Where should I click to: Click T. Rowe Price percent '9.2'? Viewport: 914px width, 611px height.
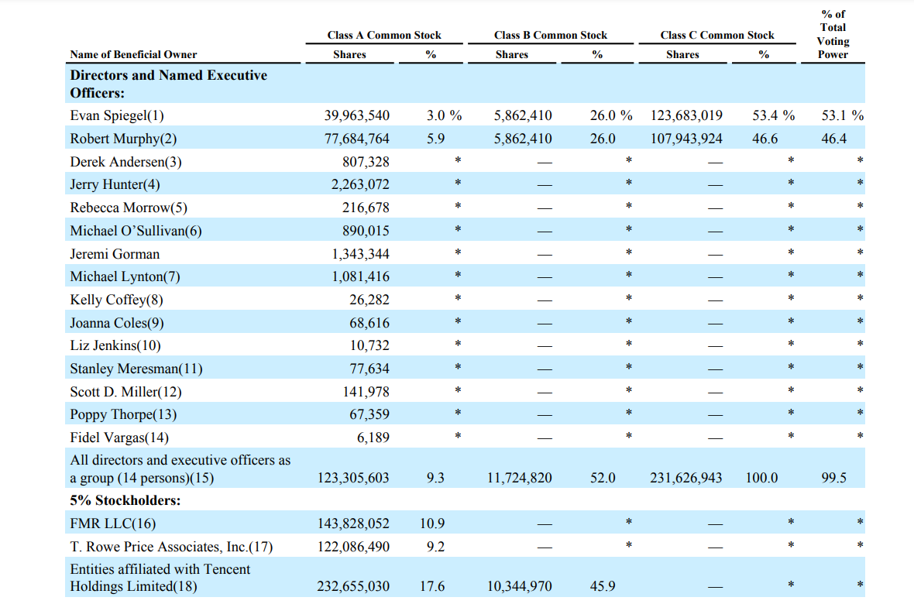[x=435, y=547]
